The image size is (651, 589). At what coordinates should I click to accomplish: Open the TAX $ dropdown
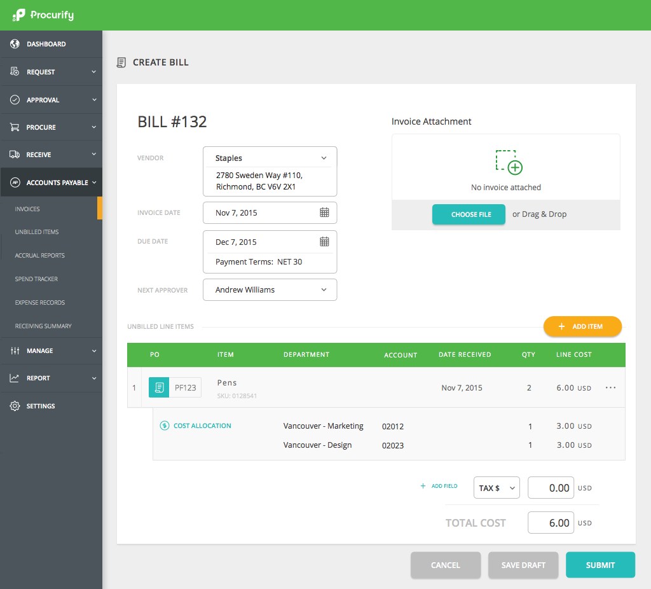497,488
